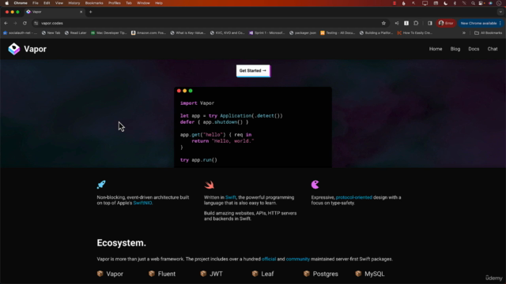
Task: Click the Get Started button
Action: [253, 70]
